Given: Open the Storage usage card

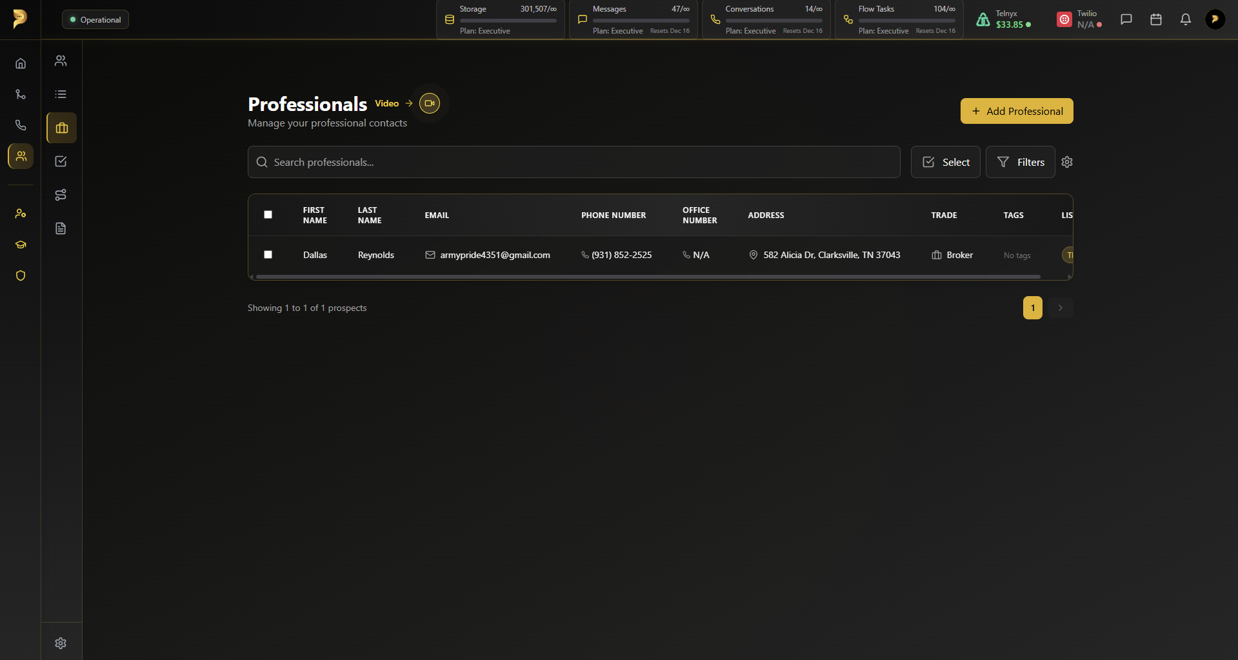Looking at the screenshot, I should 501,19.
